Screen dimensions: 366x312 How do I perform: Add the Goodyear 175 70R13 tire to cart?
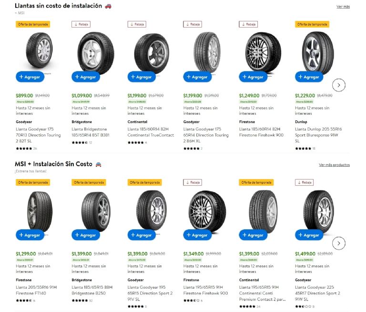click(30, 77)
